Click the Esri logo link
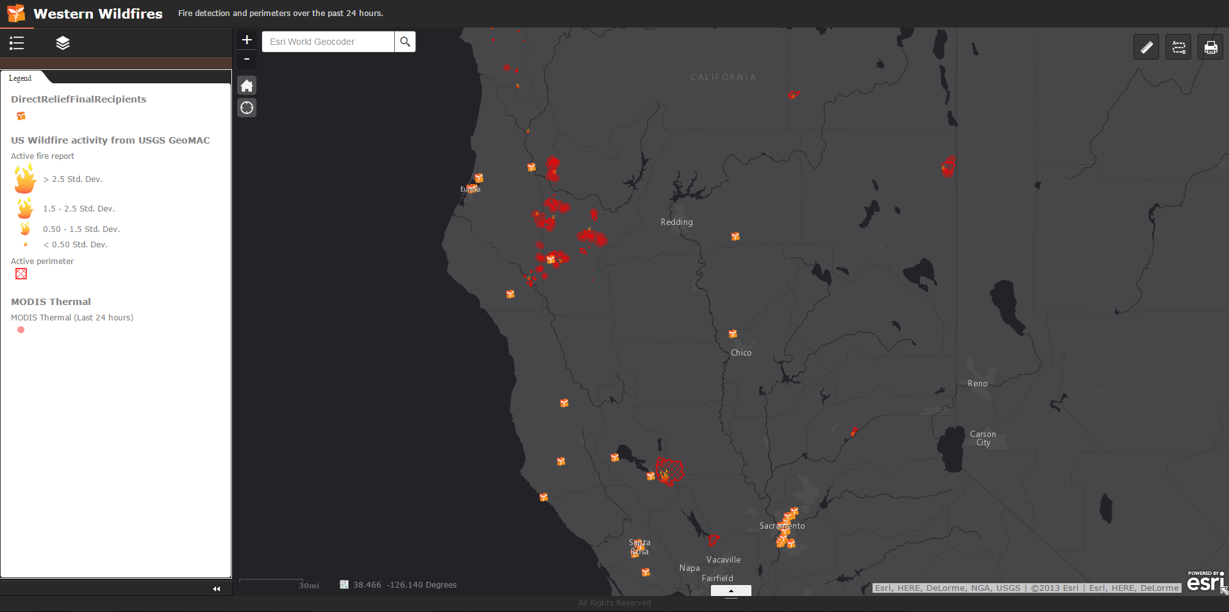Image resolution: width=1229 pixels, height=612 pixels. [1205, 582]
